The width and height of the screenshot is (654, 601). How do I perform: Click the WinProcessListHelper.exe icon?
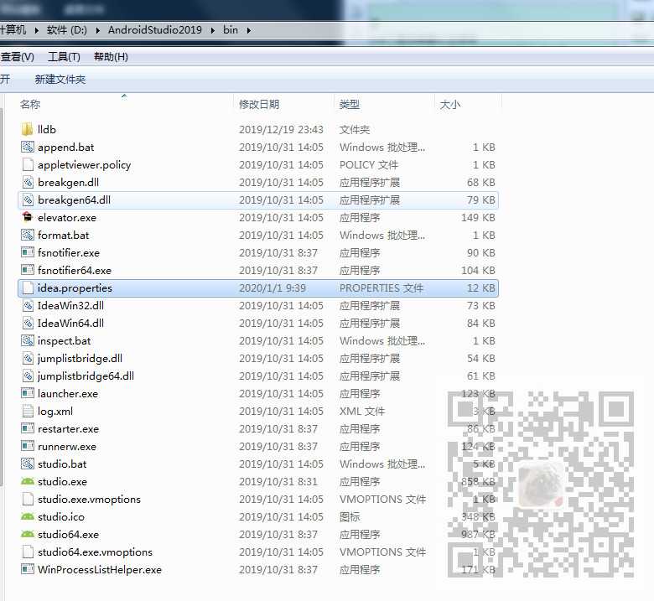[x=28, y=569]
